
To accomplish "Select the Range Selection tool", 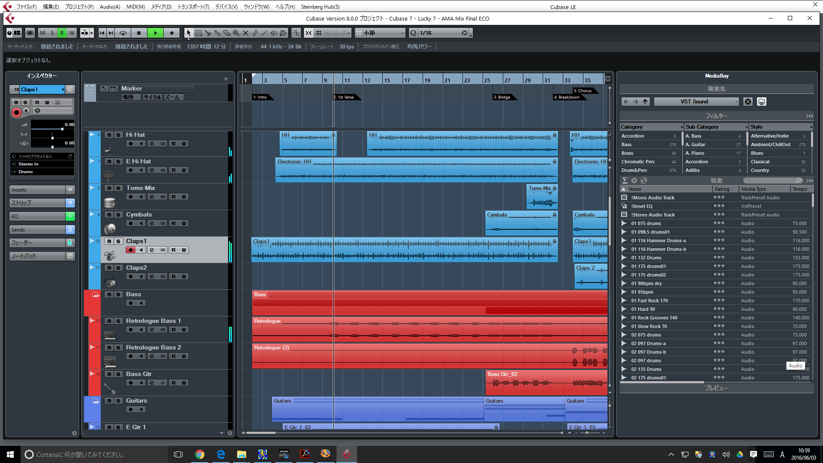I will pos(198,33).
